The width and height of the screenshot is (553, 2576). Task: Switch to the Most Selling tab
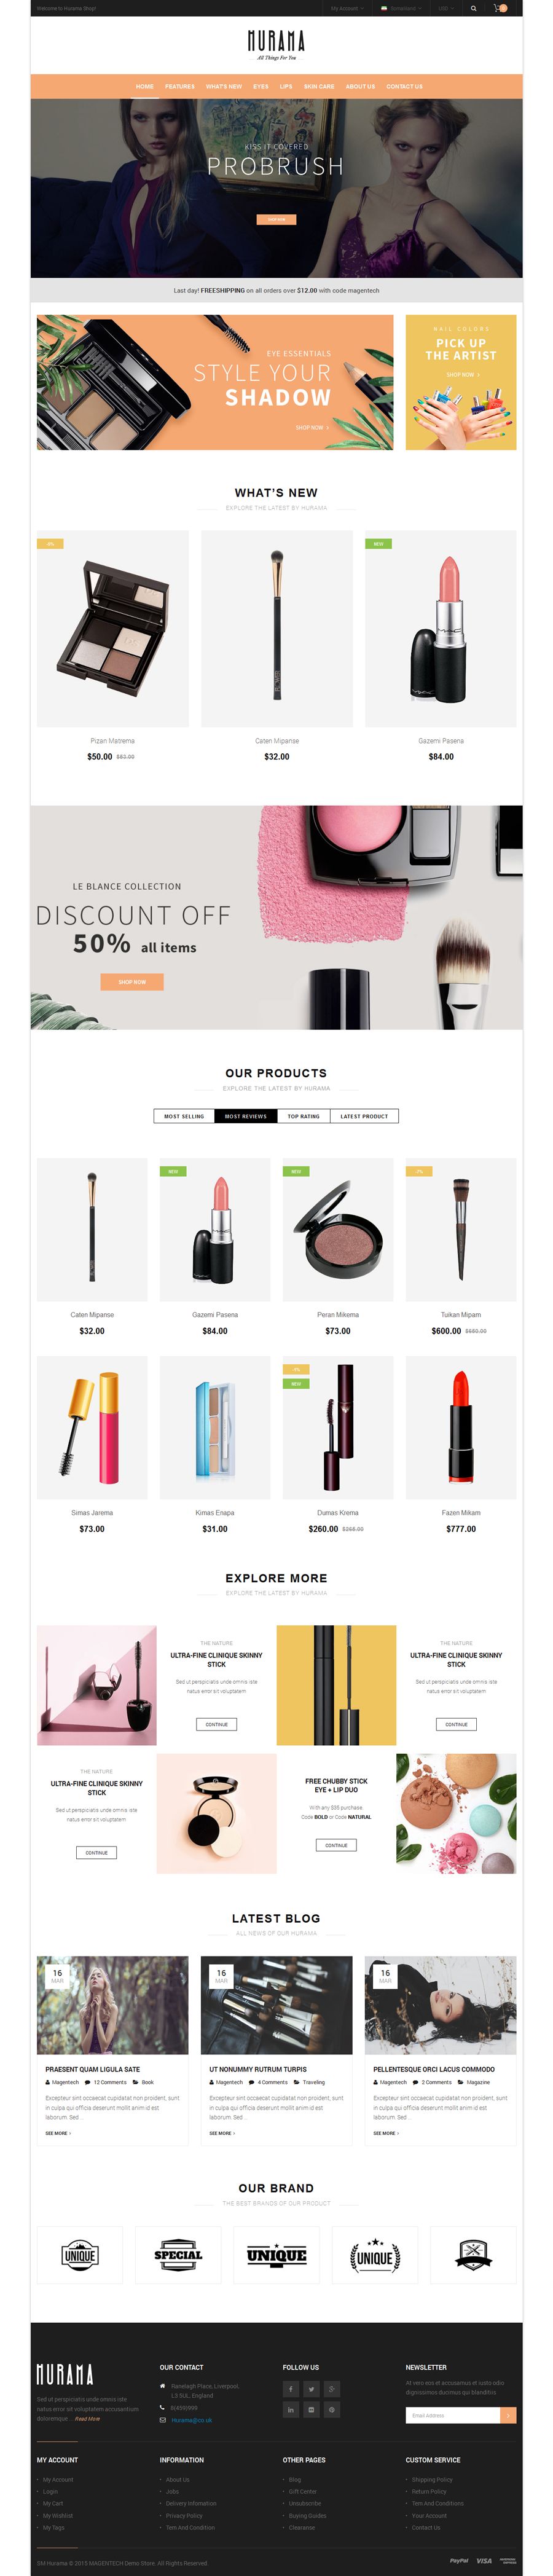coord(184,1116)
